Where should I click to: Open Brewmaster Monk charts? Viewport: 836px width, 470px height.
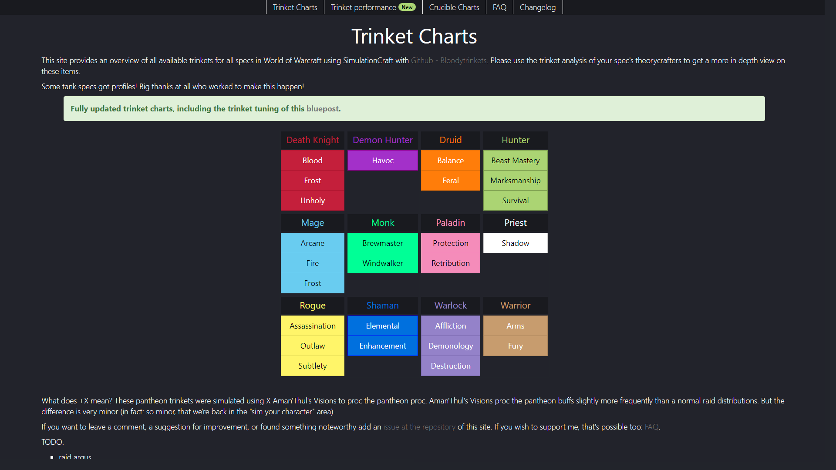click(x=383, y=243)
